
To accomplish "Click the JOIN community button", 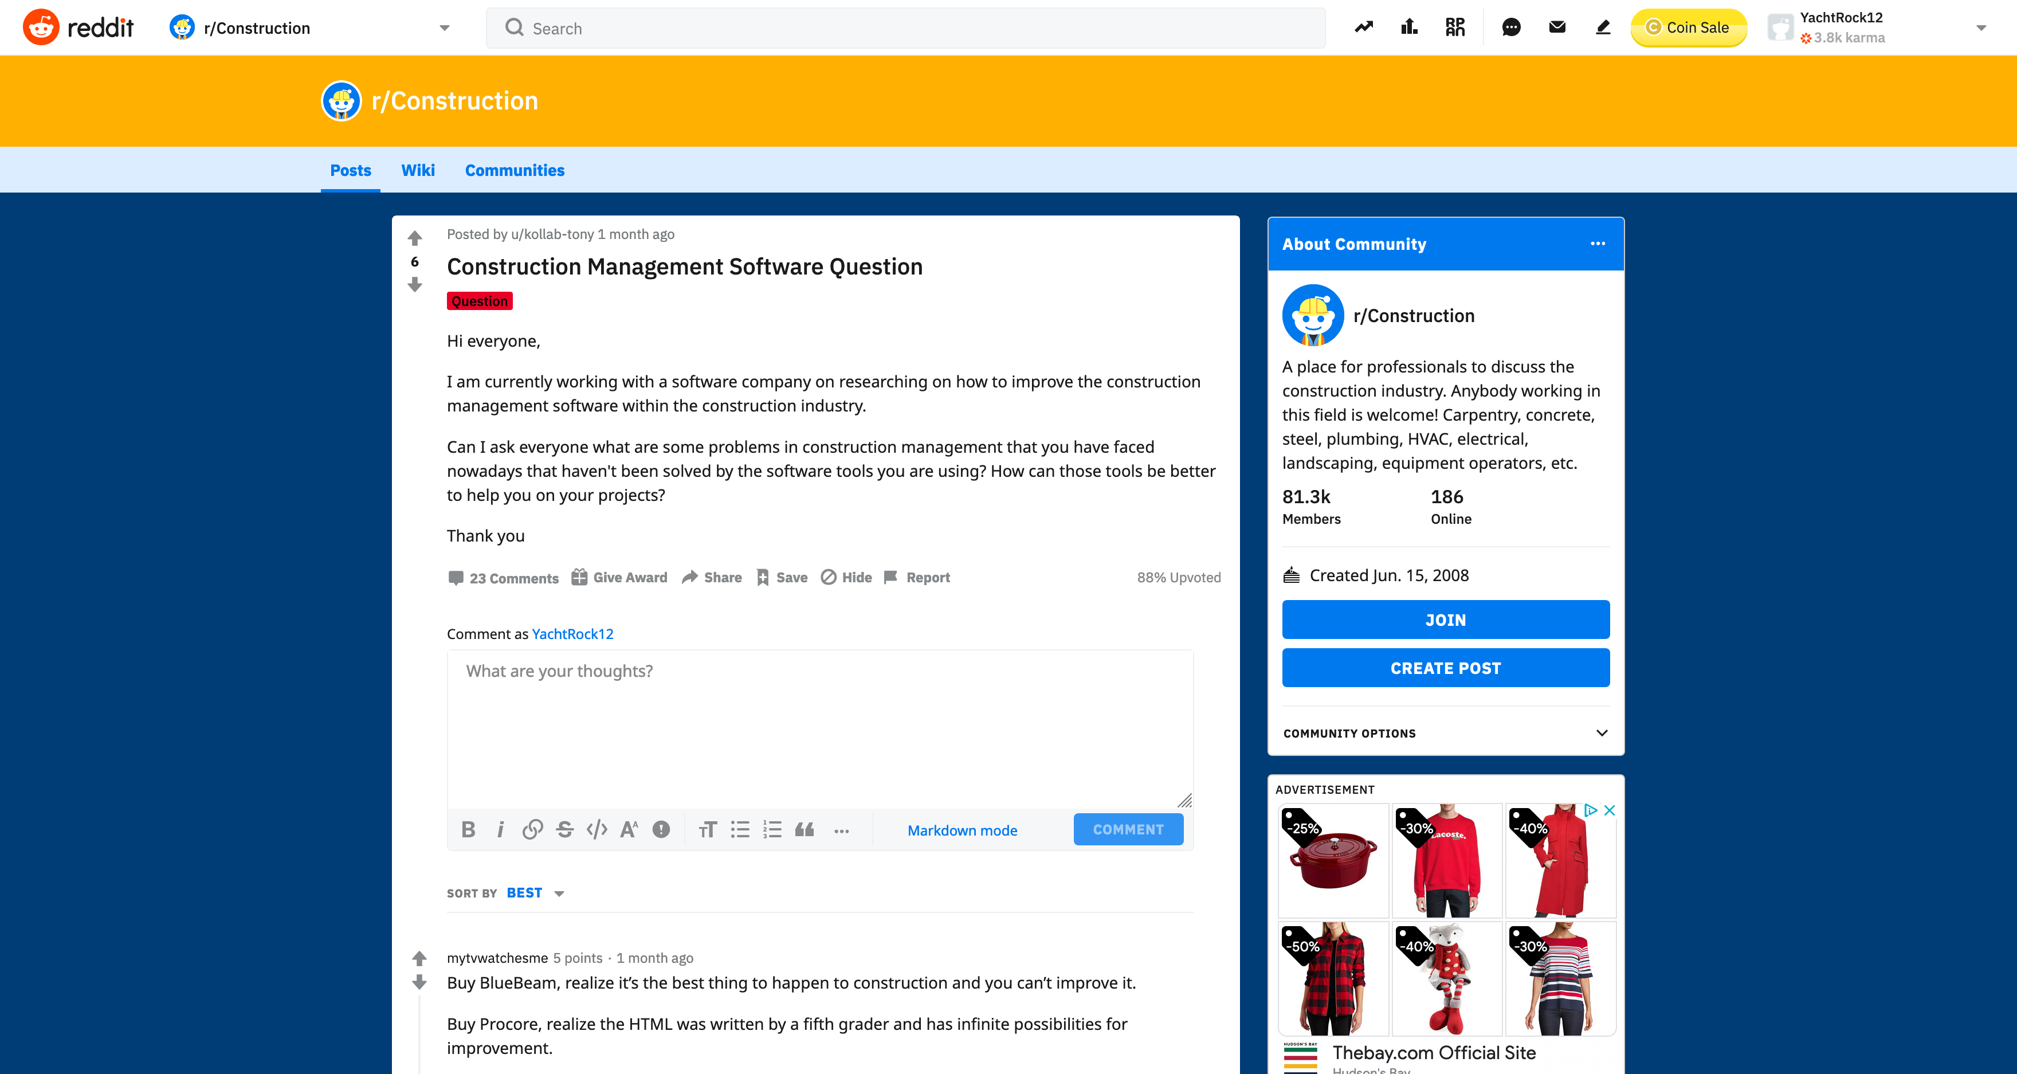I will click(x=1445, y=620).
